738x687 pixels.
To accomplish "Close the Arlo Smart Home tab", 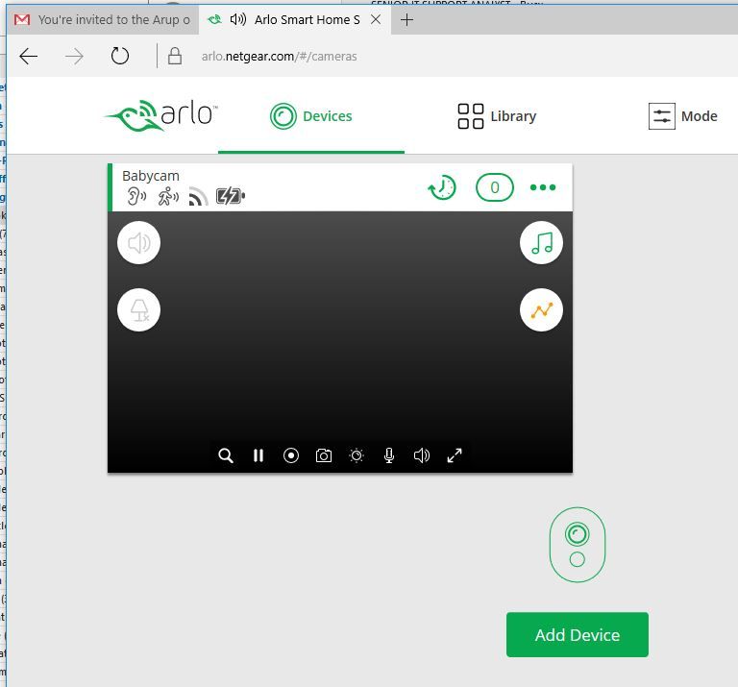I will (x=376, y=20).
